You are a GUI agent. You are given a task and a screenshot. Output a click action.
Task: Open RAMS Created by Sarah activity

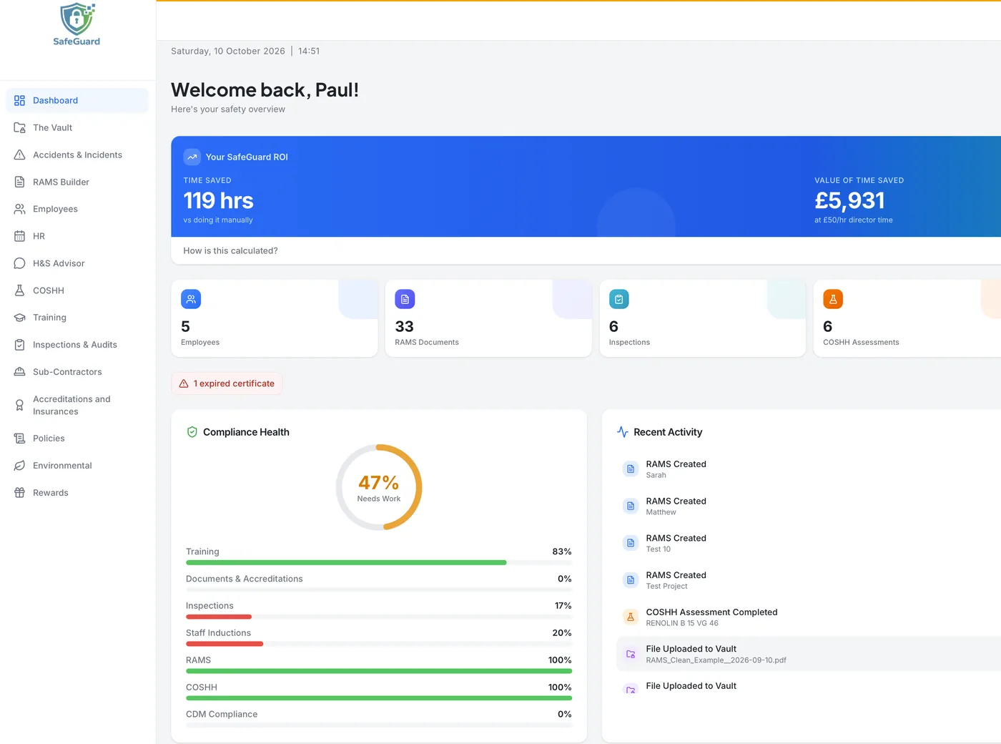tap(809, 469)
